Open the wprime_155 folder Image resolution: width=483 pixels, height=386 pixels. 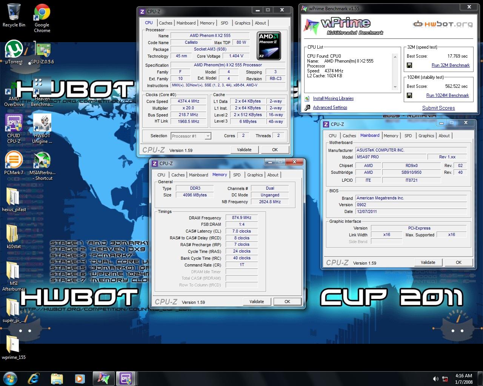point(14,347)
